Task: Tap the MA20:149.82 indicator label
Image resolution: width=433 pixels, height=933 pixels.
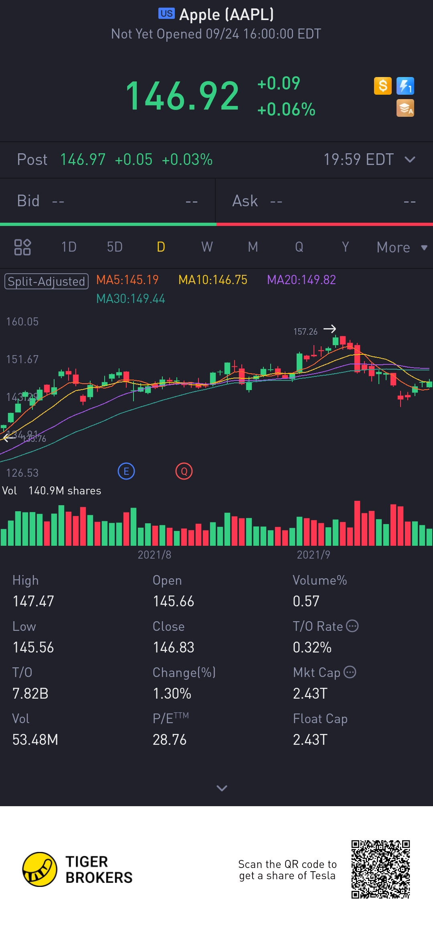Action: click(x=301, y=280)
